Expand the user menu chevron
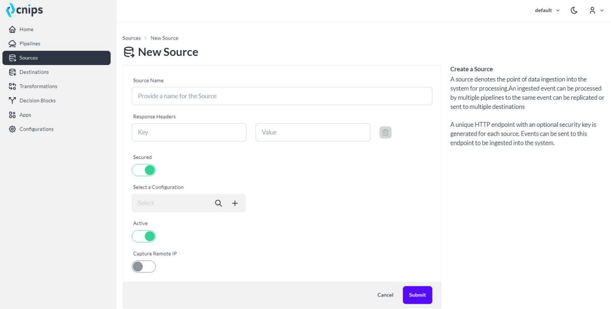The width and height of the screenshot is (611, 309). tap(602, 11)
